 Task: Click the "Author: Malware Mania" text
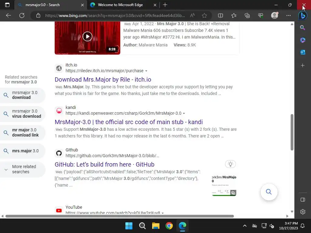coord(145,45)
